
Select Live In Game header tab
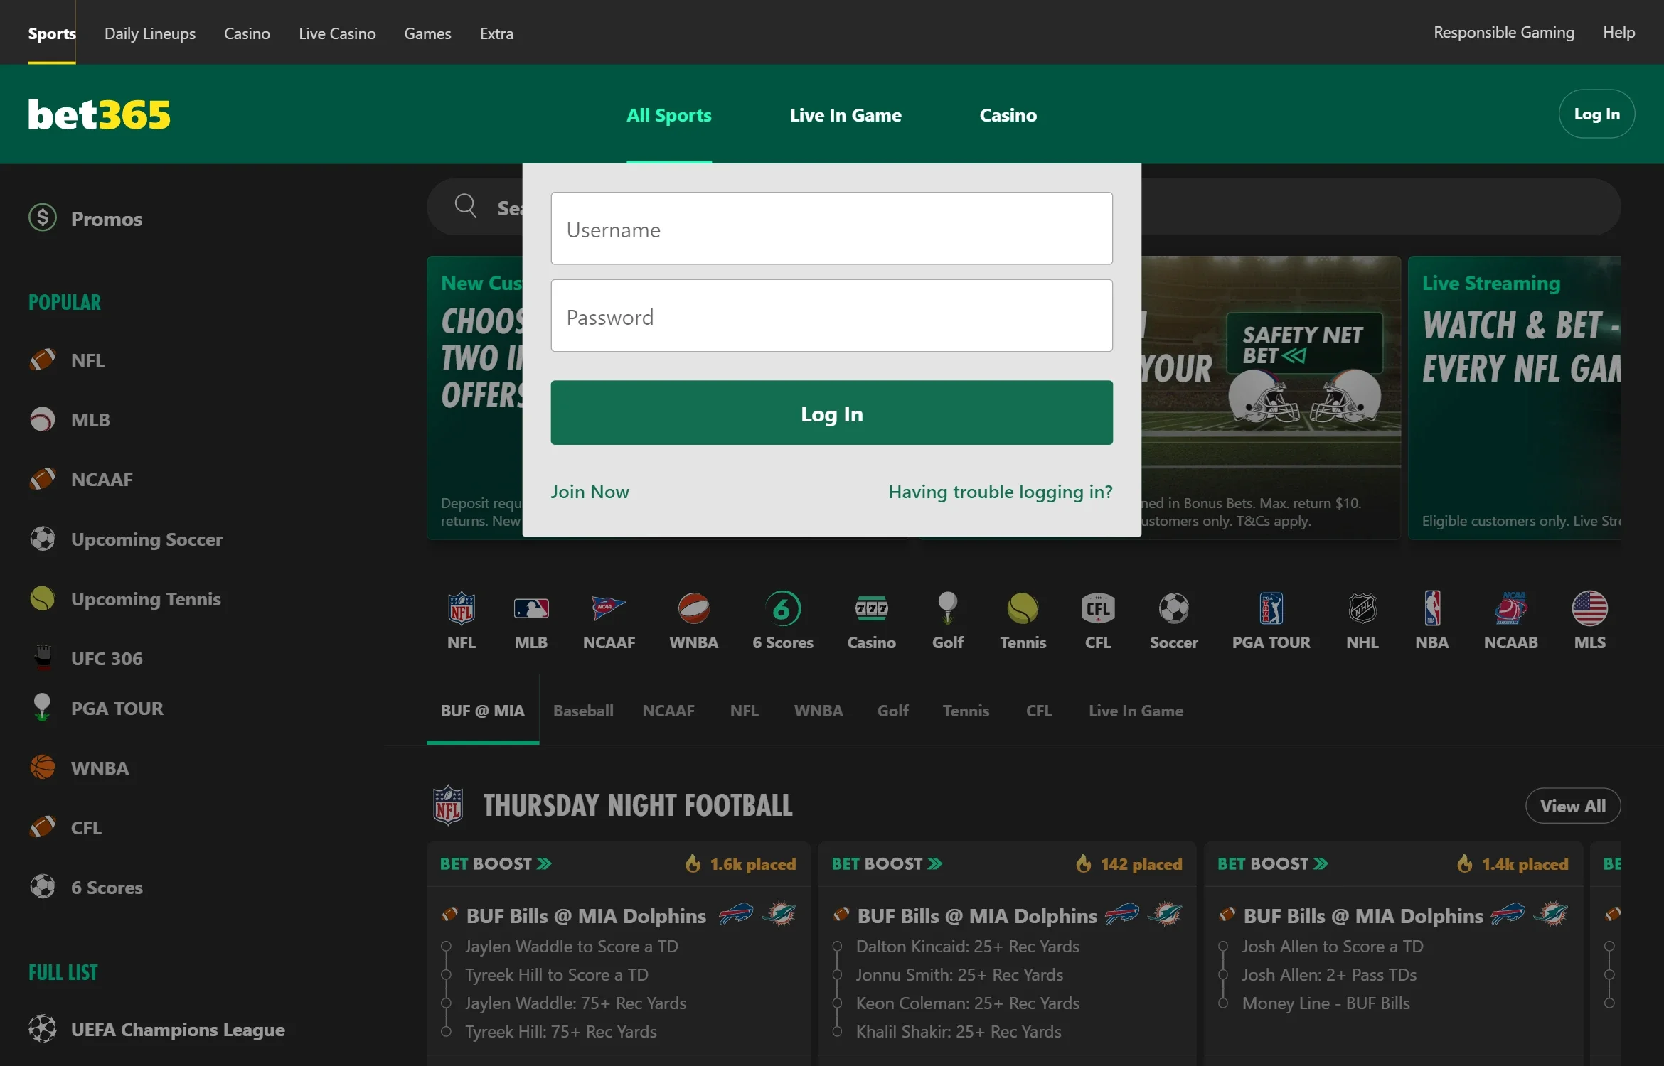[x=846, y=114]
